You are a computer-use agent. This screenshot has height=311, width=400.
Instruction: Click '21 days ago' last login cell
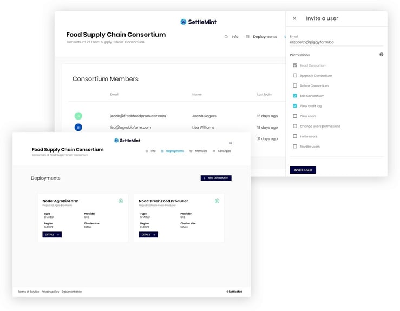(267, 138)
